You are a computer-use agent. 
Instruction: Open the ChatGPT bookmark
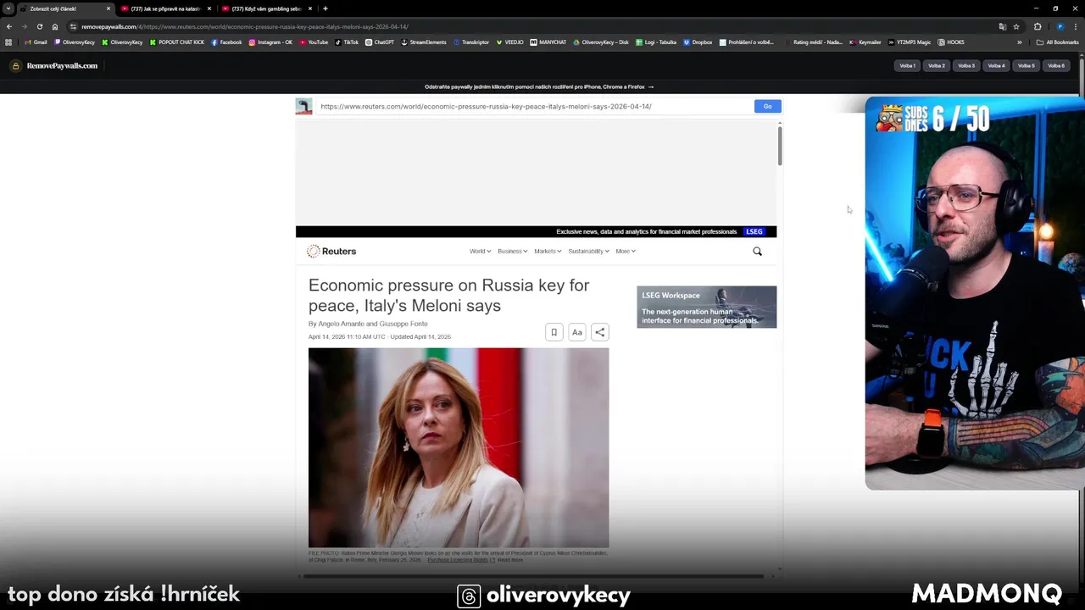(380, 42)
